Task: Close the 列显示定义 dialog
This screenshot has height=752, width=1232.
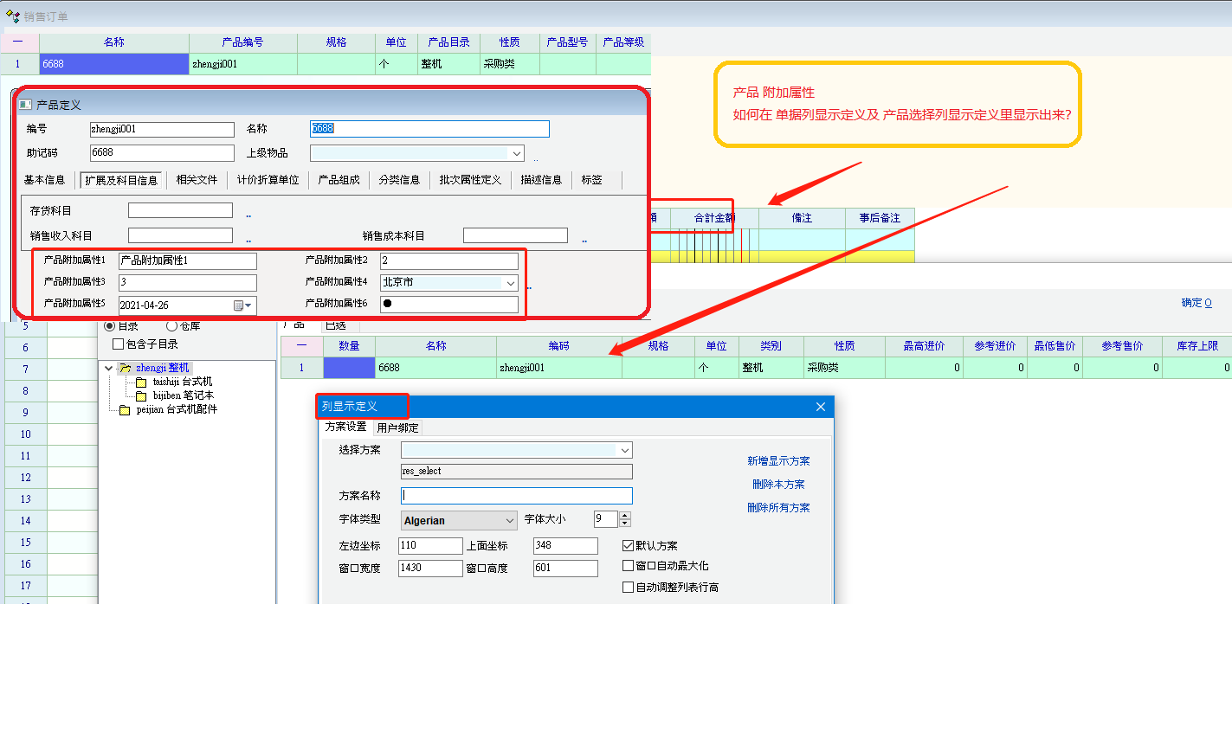Action: [820, 407]
